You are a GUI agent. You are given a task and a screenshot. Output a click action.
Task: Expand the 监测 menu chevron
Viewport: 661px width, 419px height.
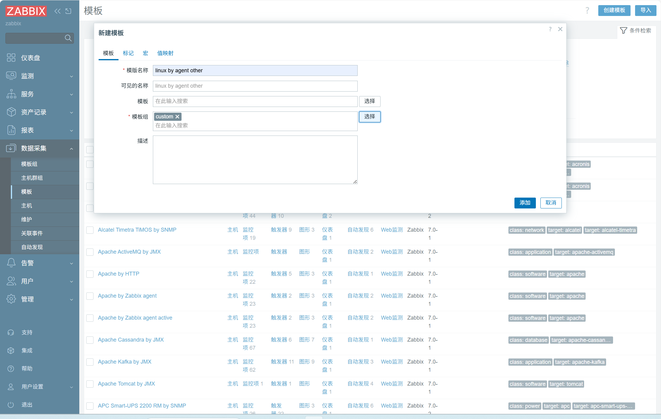point(71,76)
